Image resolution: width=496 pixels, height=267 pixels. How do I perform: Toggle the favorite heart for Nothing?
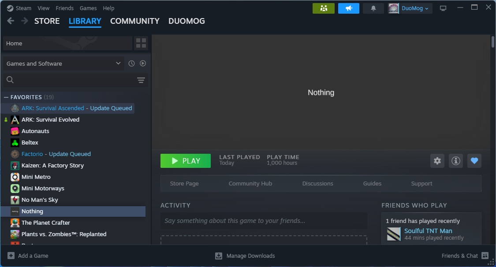(474, 161)
